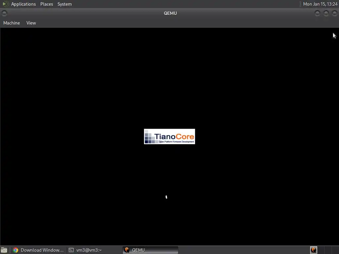Select the QEMU taskbar entry
Image resolution: width=339 pixels, height=254 pixels.
click(x=151, y=250)
